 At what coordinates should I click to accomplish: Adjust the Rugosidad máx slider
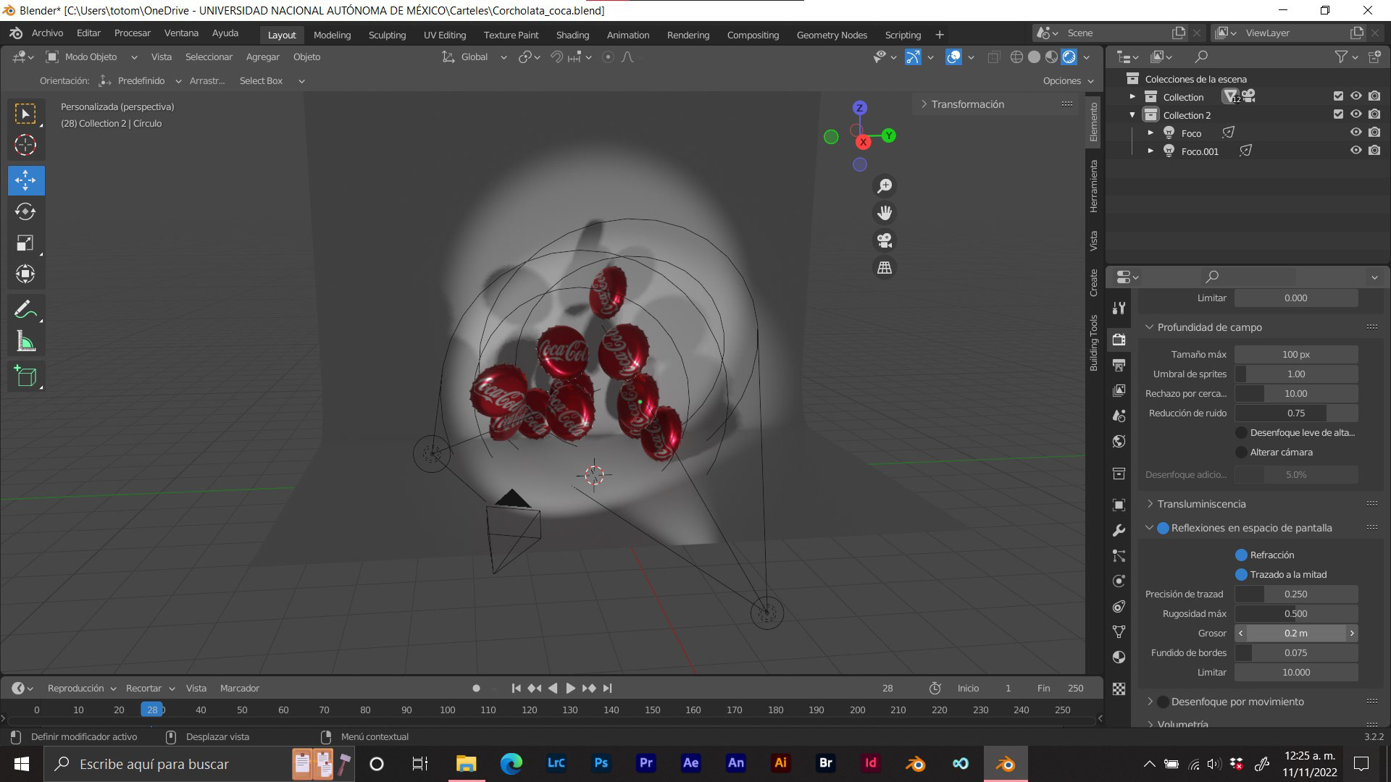click(x=1295, y=613)
